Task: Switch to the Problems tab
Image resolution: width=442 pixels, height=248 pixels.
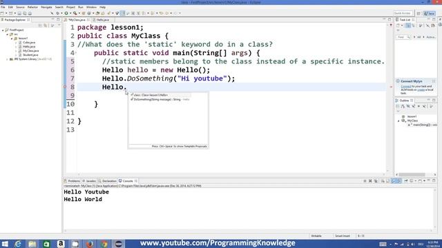Action: click(72, 181)
